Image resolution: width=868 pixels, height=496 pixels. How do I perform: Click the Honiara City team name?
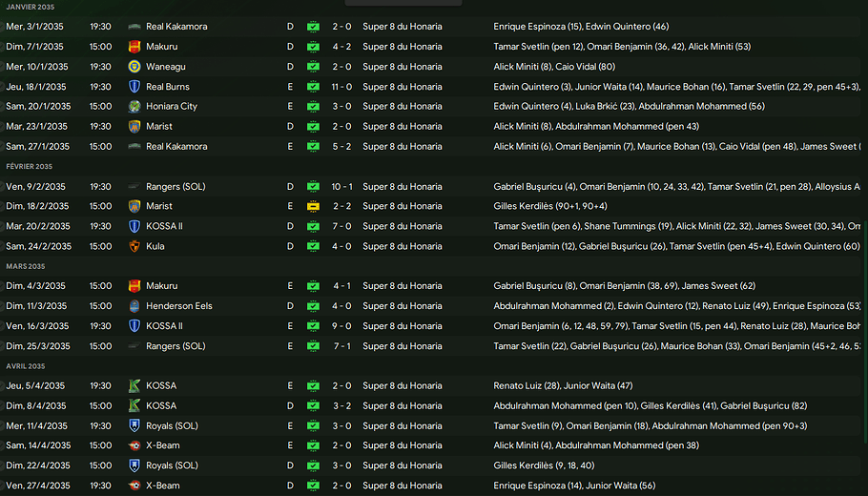tap(172, 107)
